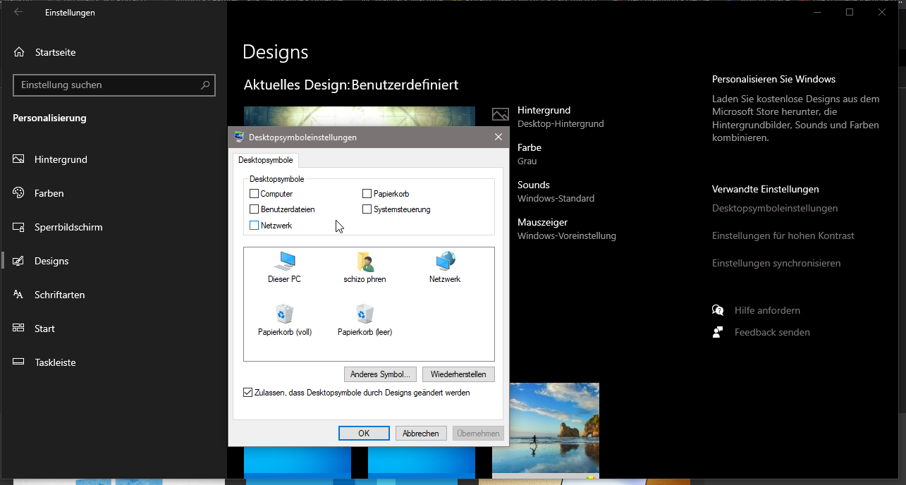Click the search magnifier icon

click(205, 85)
